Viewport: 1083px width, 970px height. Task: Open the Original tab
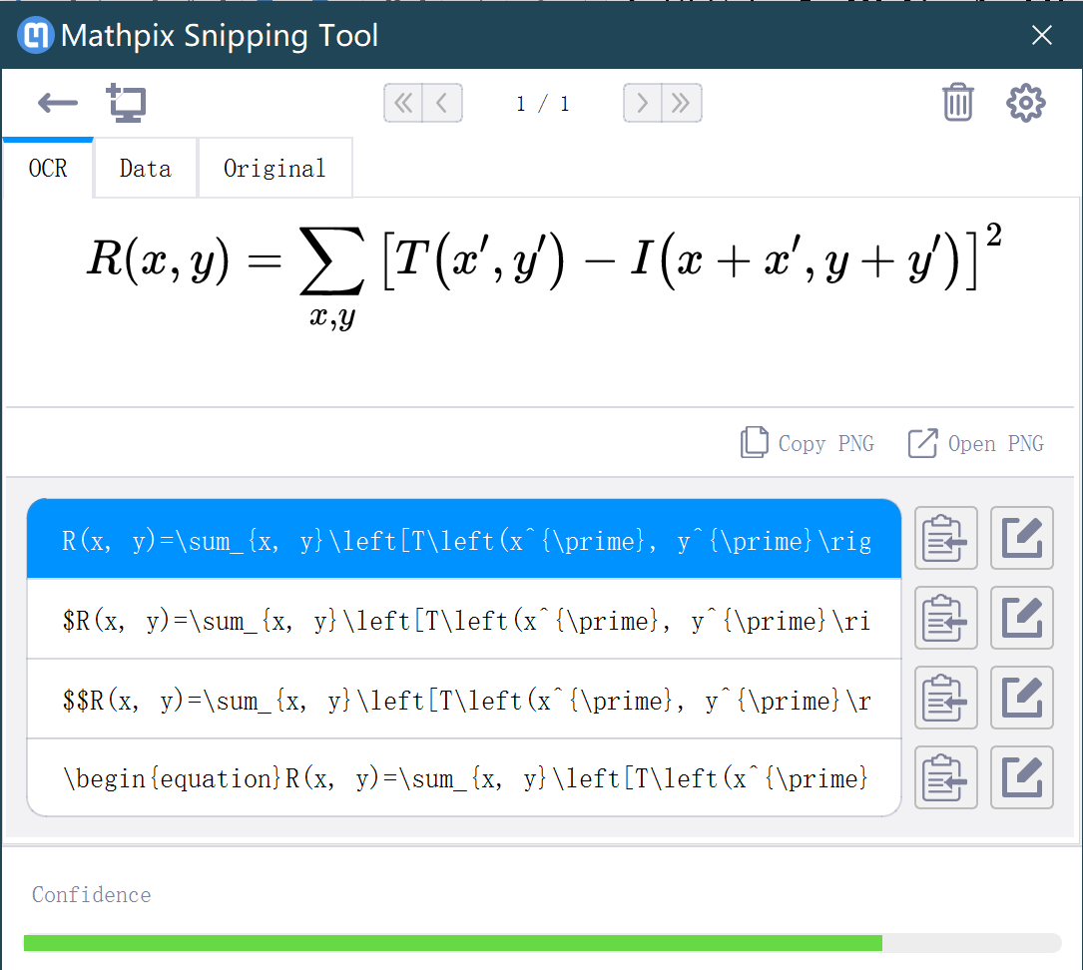click(274, 168)
